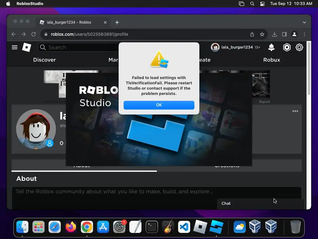Open the profile three-dots menu

(x=295, y=111)
